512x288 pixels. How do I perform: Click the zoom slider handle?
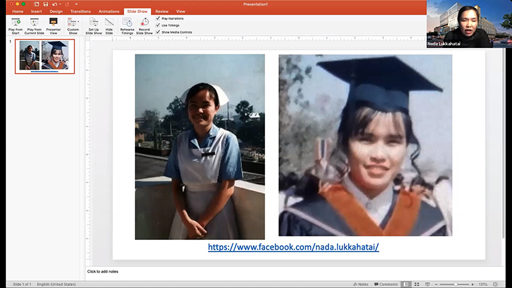456,284
